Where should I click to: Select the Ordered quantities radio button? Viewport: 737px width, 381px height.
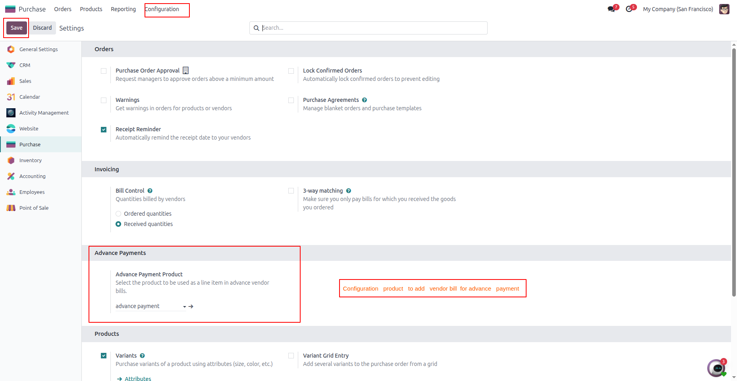click(x=118, y=214)
